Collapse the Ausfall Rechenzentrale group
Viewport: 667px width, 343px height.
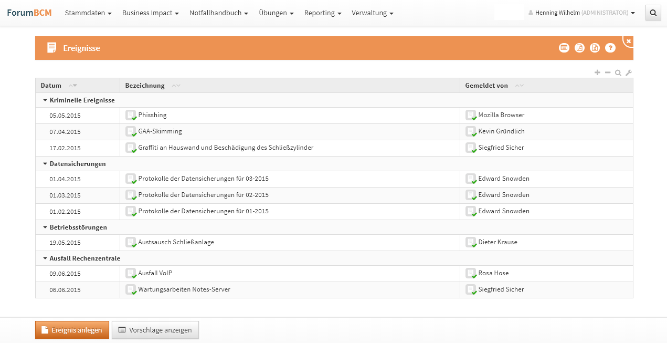coord(45,258)
